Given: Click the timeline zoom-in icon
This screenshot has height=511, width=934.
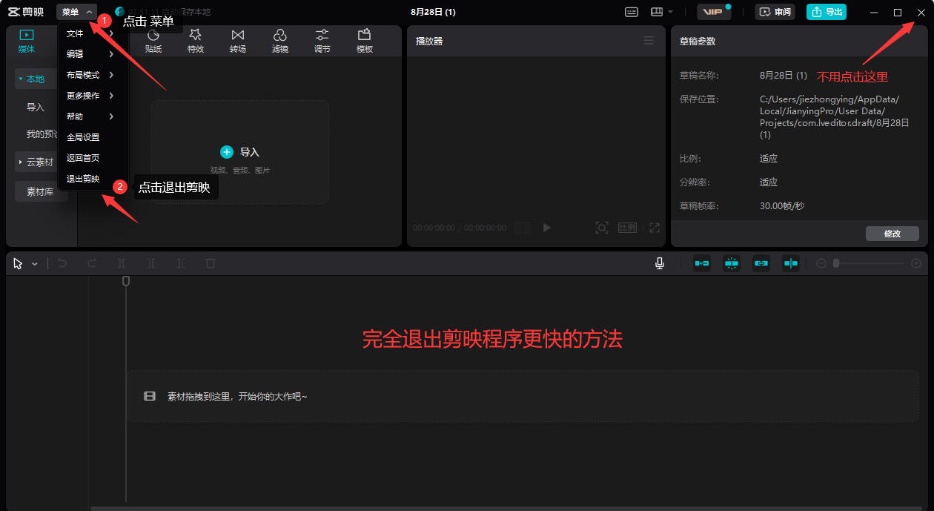Looking at the screenshot, I should (x=916, y=263).
